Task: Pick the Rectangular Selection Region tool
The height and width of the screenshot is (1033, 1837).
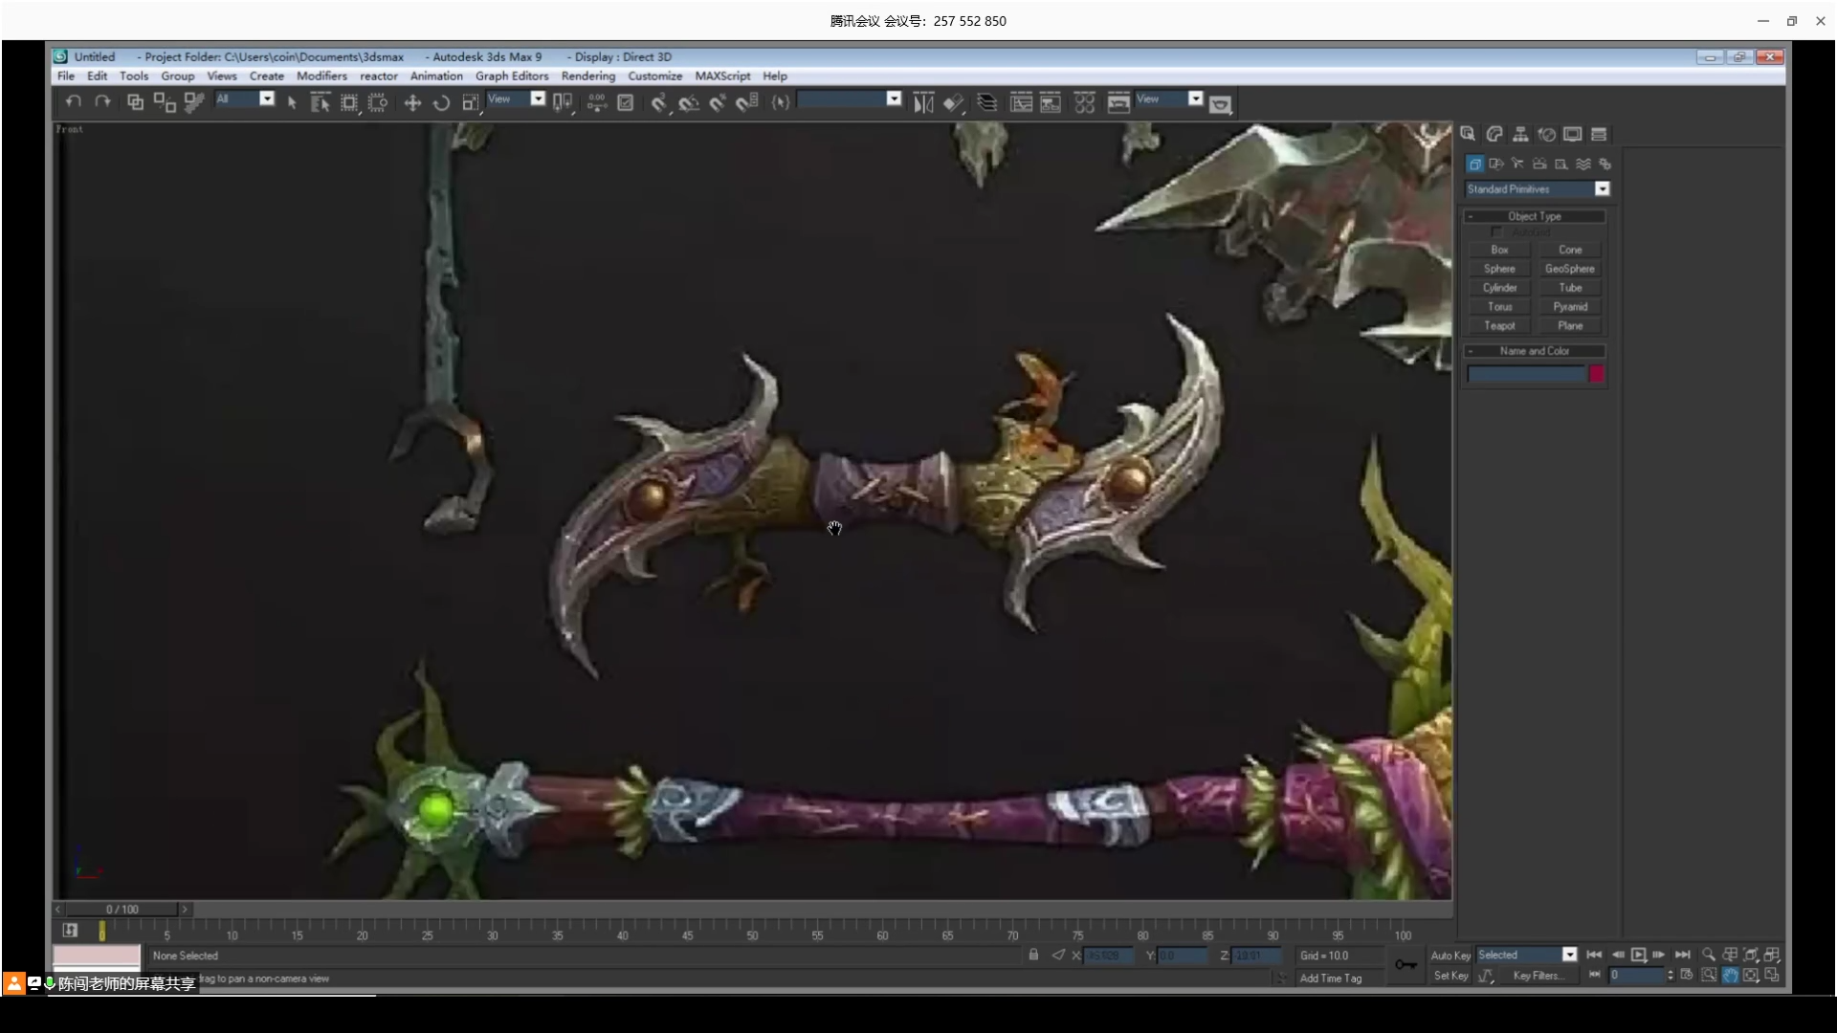Action: click(349, 102)
